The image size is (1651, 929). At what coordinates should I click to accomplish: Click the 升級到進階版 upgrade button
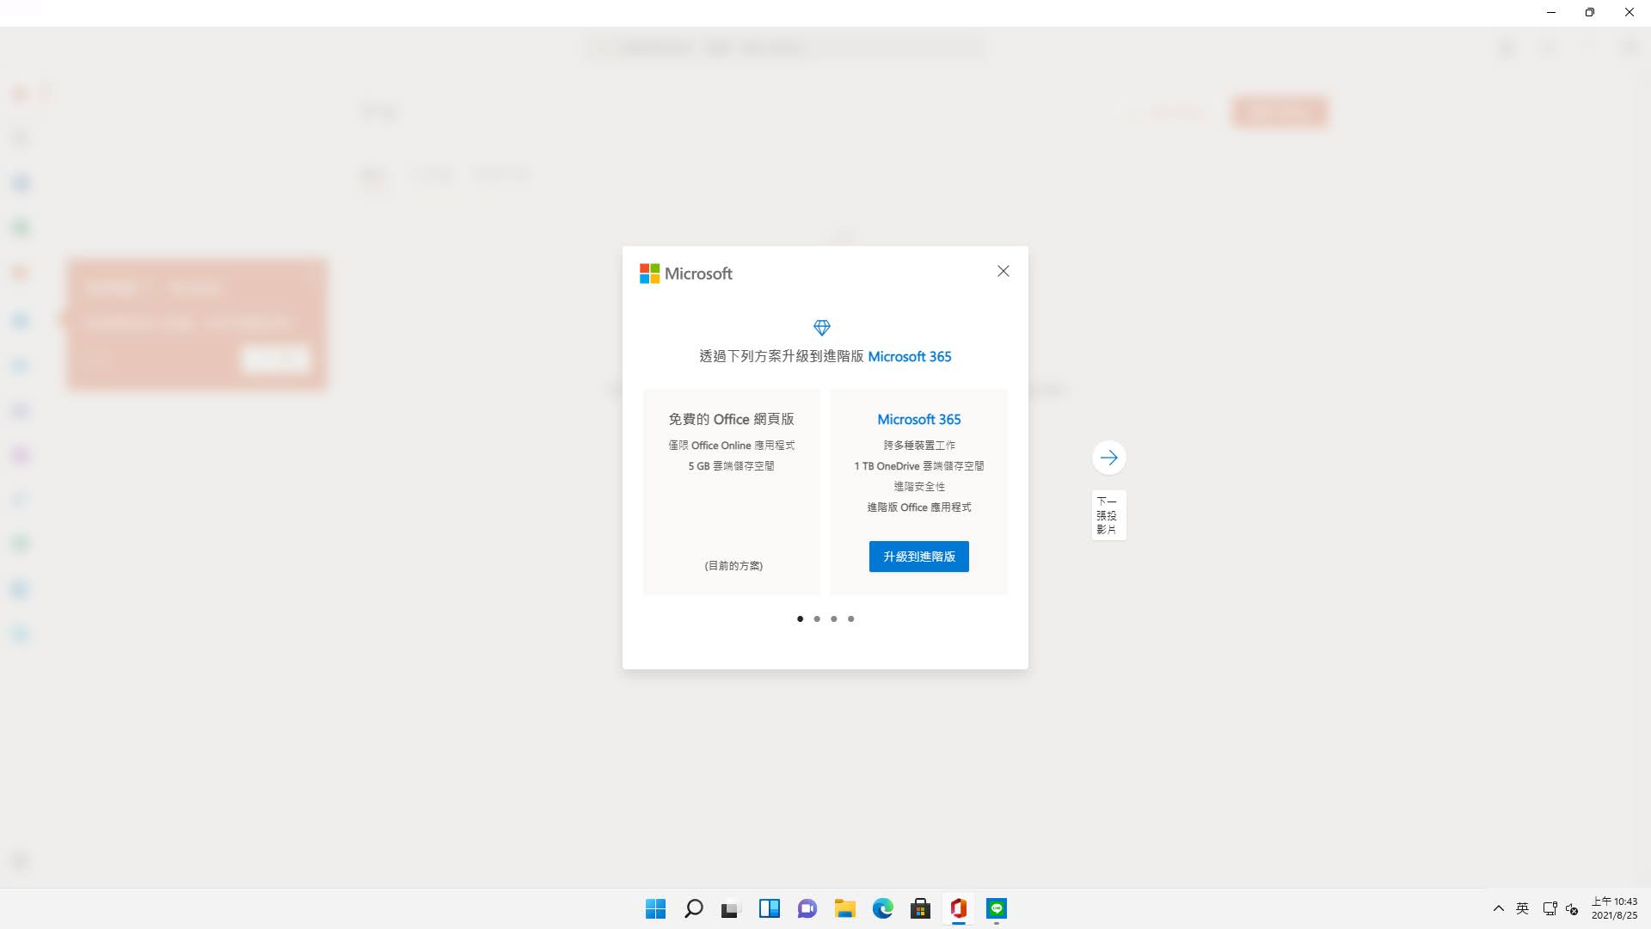click(918, 557)
